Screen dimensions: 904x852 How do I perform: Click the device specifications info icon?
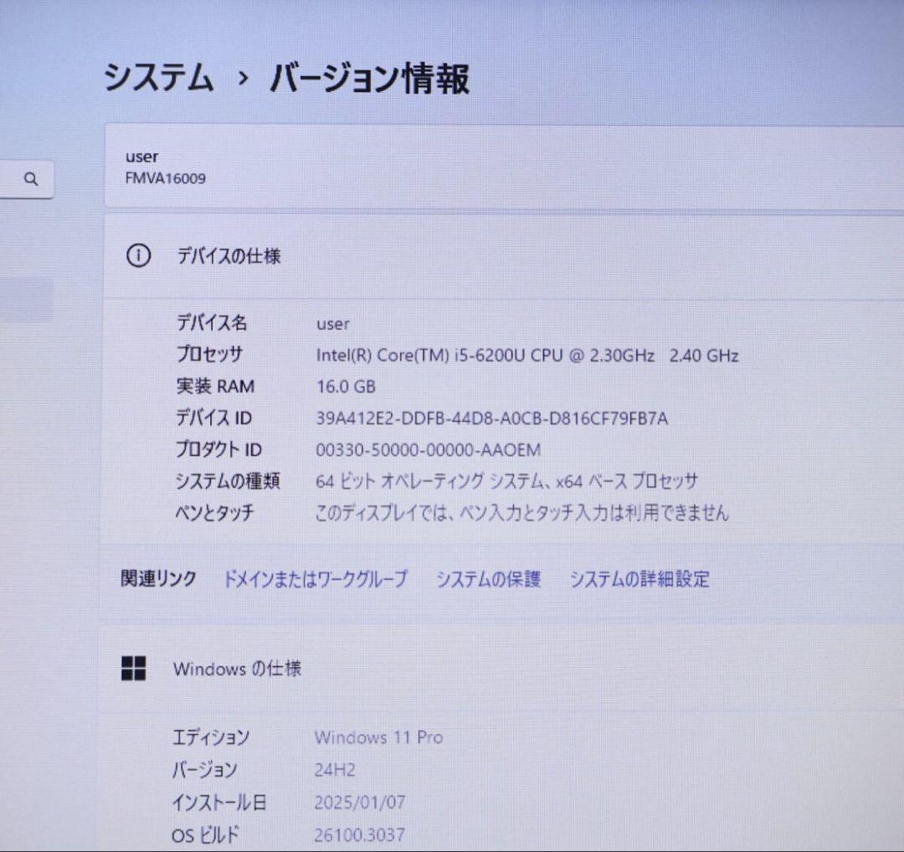[138, 255]
